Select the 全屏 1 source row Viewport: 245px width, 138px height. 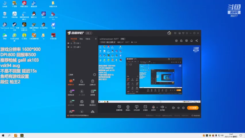point(82,47)
